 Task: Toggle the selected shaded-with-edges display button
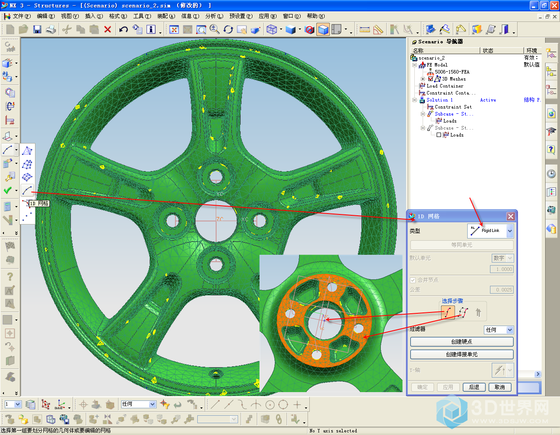(x=323, y=29)
